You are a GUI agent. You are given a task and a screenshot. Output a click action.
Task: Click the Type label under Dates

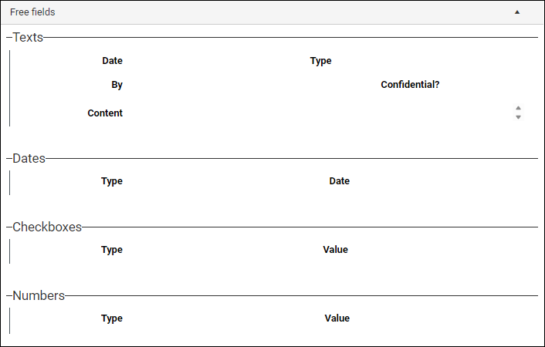pos(112,181)
